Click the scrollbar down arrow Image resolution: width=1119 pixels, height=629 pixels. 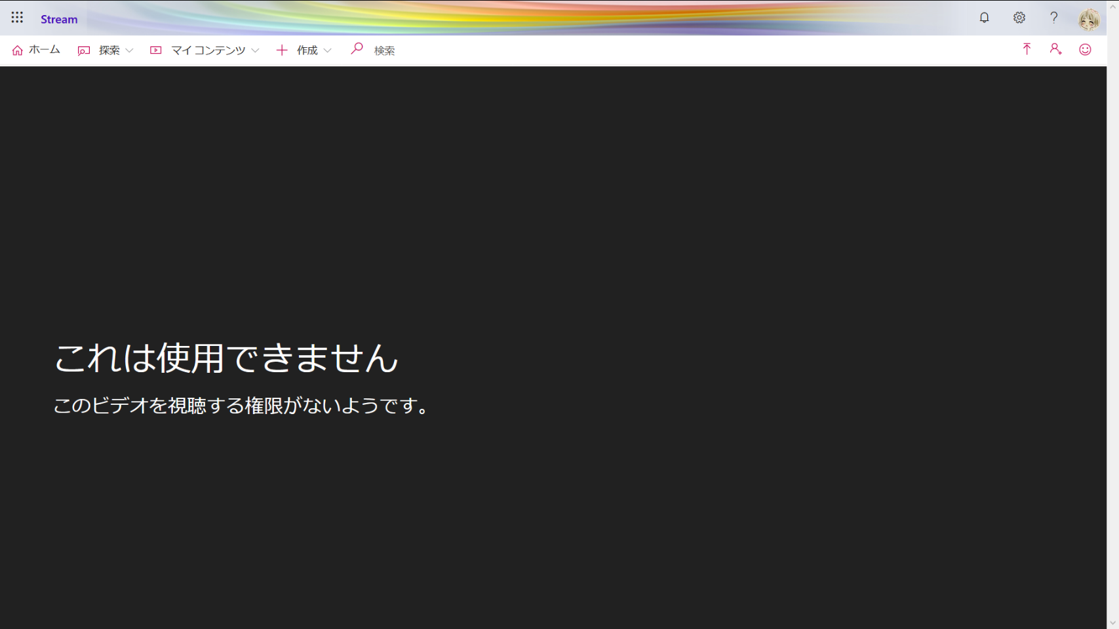(1112, 622)
